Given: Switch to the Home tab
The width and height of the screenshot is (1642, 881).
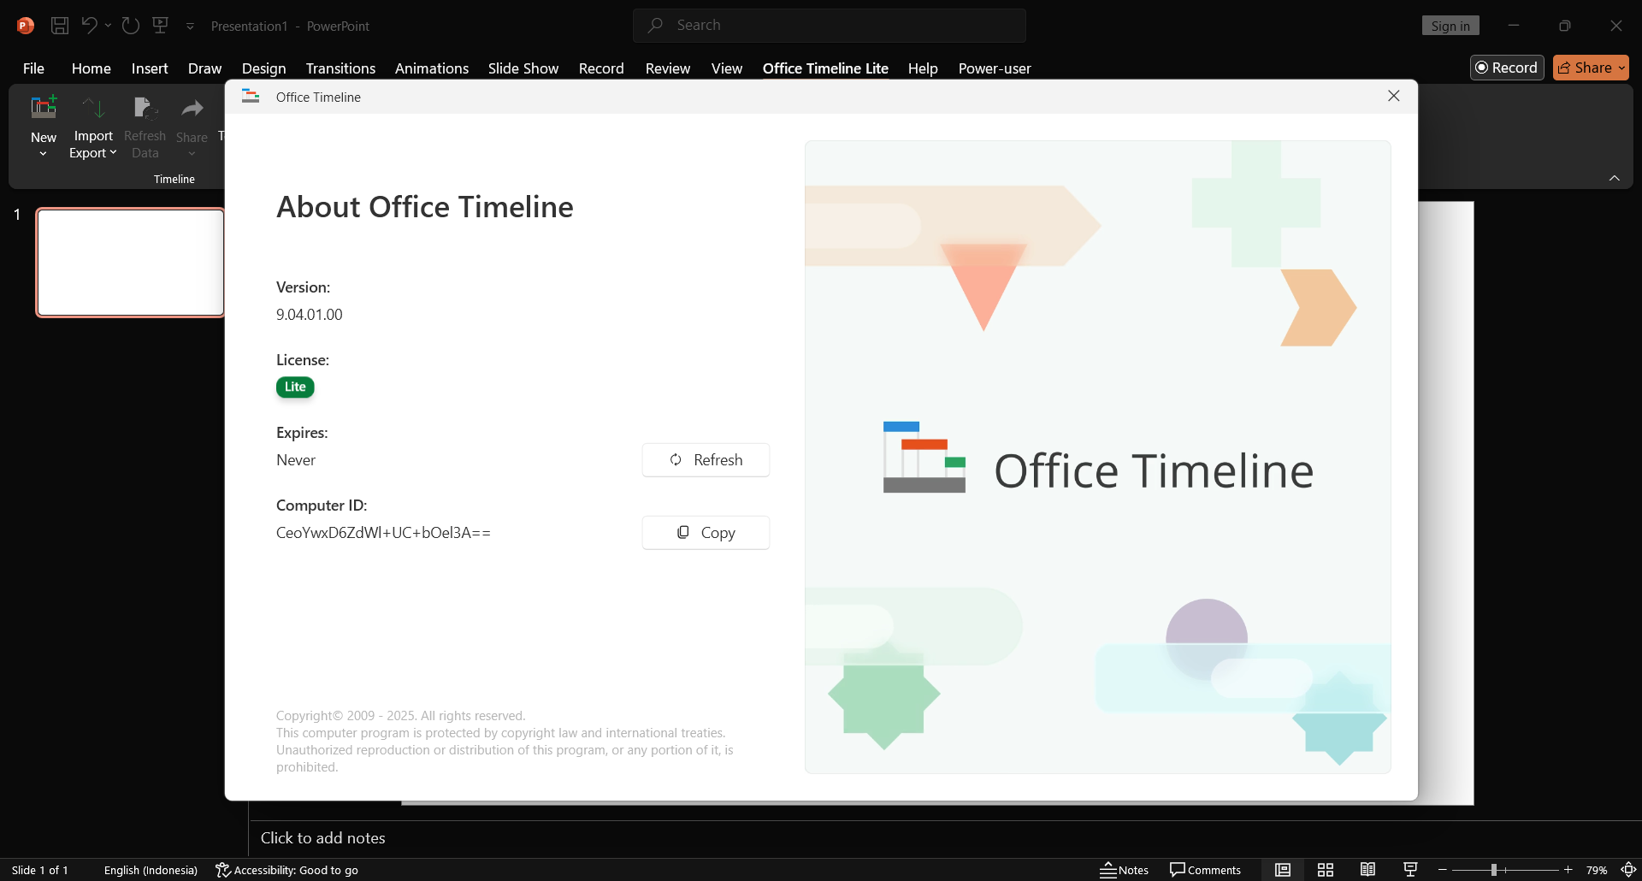Looking at the screenshot, I should [92, 68].
